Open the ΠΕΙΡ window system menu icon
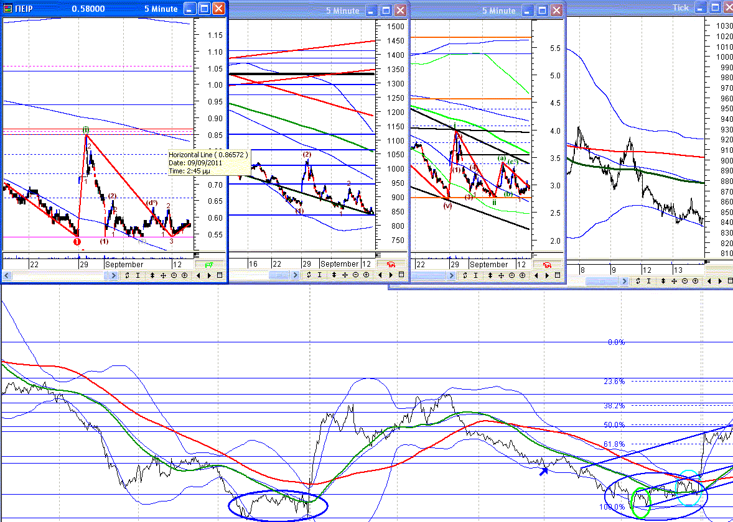The width and height of the screenshot is (733, 522). click(7, 9)
